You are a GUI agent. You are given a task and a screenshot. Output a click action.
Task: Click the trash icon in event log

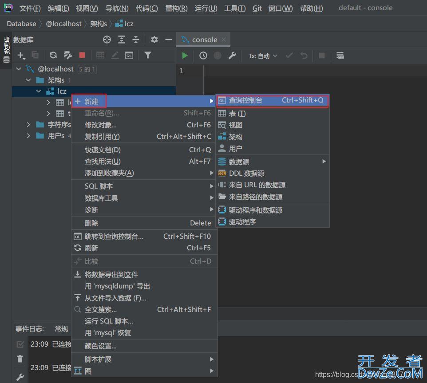[20, 359]
